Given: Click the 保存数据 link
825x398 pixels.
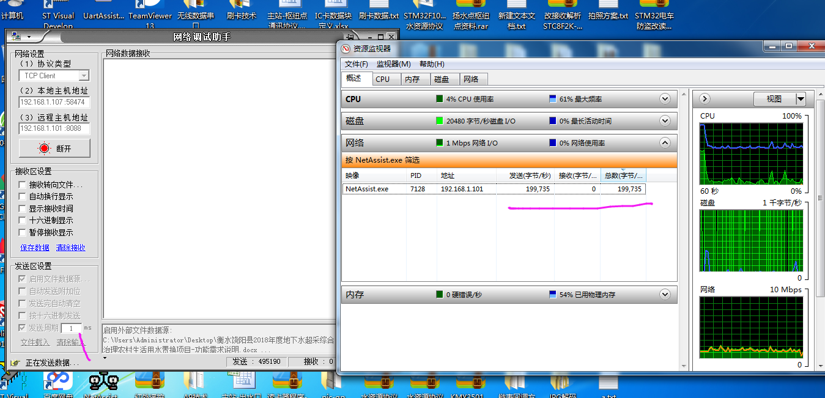Looking at the screenshot, I should [x=35, y=248].
